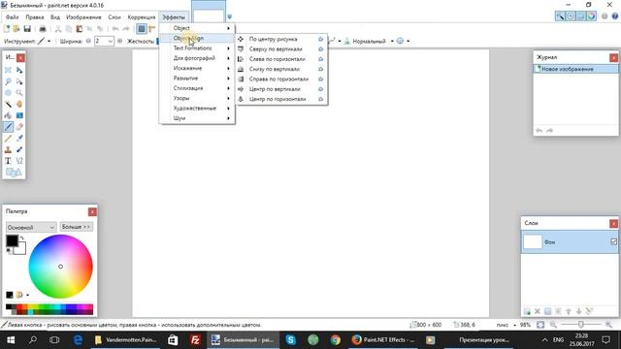This screenshot has width=621, height=349.
Task: Click Новое изображение history entry
Action: 575,69
